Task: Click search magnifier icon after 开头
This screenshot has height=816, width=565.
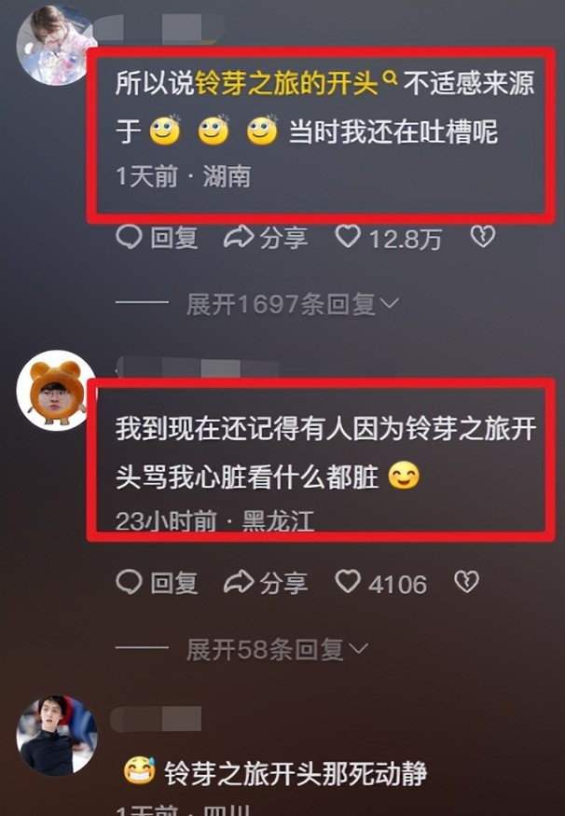Action: point(390,77)
